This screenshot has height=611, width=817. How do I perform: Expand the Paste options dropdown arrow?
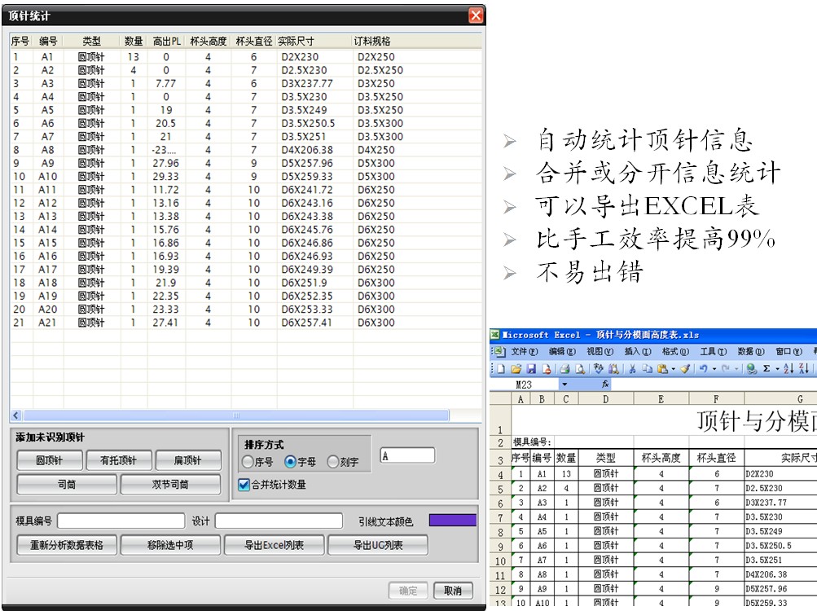[673, 369]
